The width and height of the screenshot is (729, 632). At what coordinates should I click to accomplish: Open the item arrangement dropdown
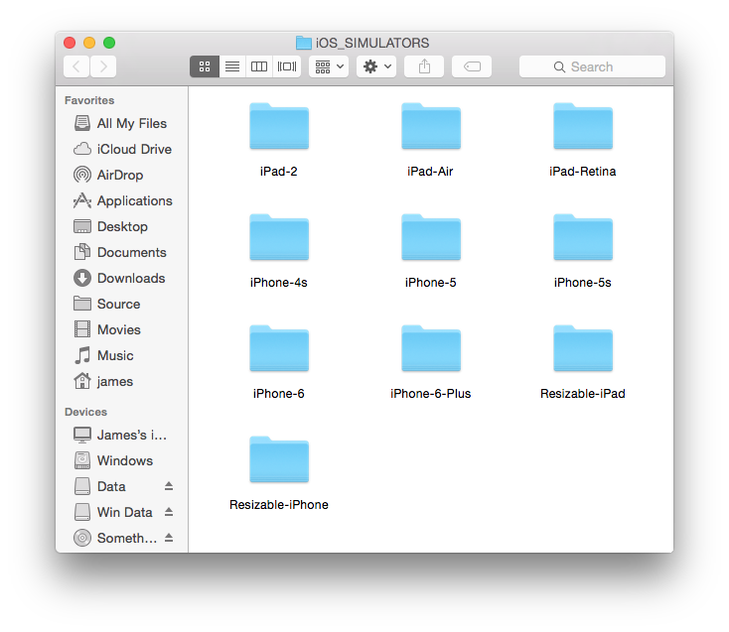(x=329, y=66)
